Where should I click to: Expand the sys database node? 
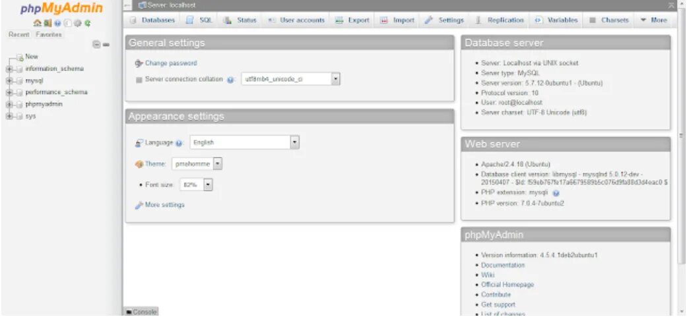[x=9, y=116]
